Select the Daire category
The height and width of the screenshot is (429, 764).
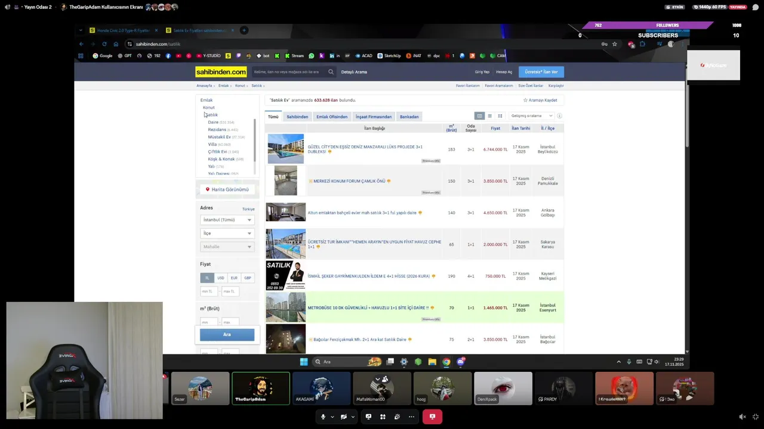point(213,122)
